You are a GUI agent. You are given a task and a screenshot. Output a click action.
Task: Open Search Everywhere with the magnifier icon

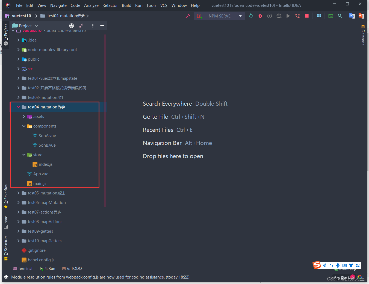click(x=340, y=16)
